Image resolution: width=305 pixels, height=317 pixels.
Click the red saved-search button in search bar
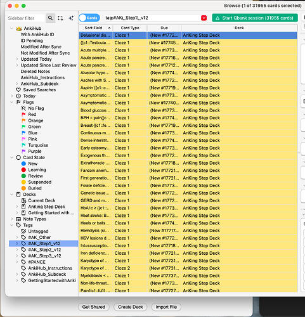pyautogui.click(x=204, y=18)
